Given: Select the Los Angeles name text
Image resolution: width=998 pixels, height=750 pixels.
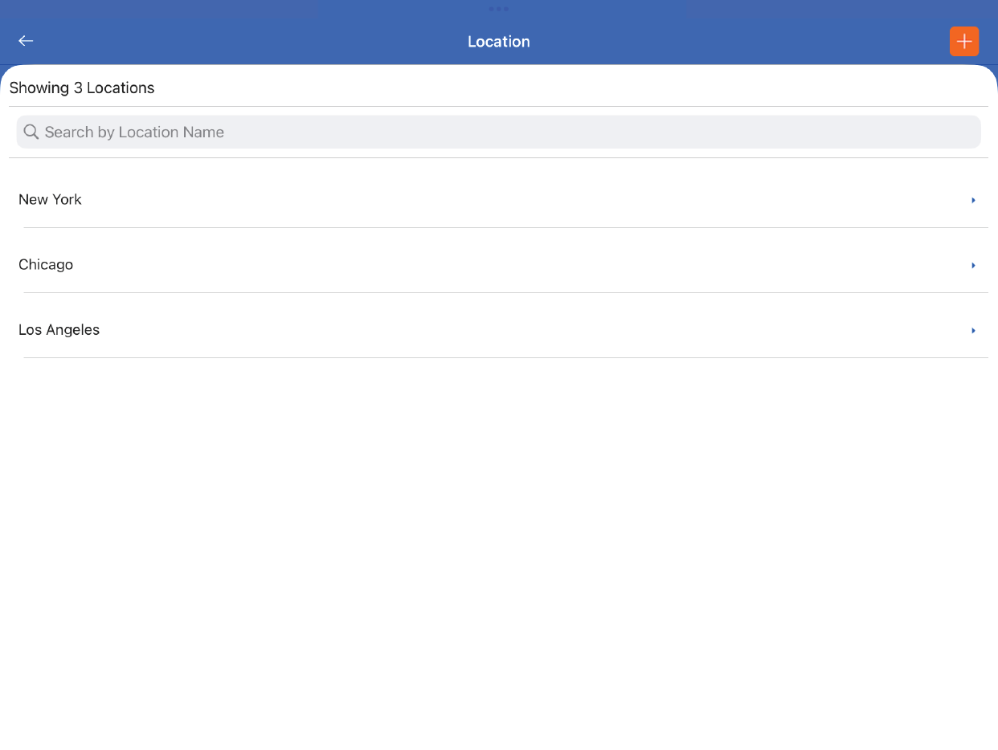Looking at the screenshot, I should [59, 329].
